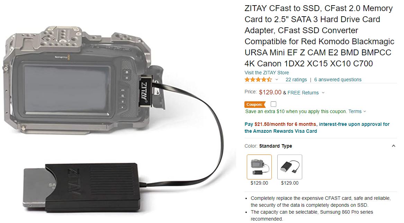Image resolution: width=404 pixels, height=223 pixels.
Task: Open coupon Terms link
Action: point(355,111)
